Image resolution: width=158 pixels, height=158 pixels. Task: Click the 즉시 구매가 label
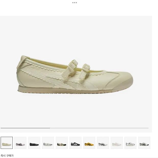[x=7, y=155]
